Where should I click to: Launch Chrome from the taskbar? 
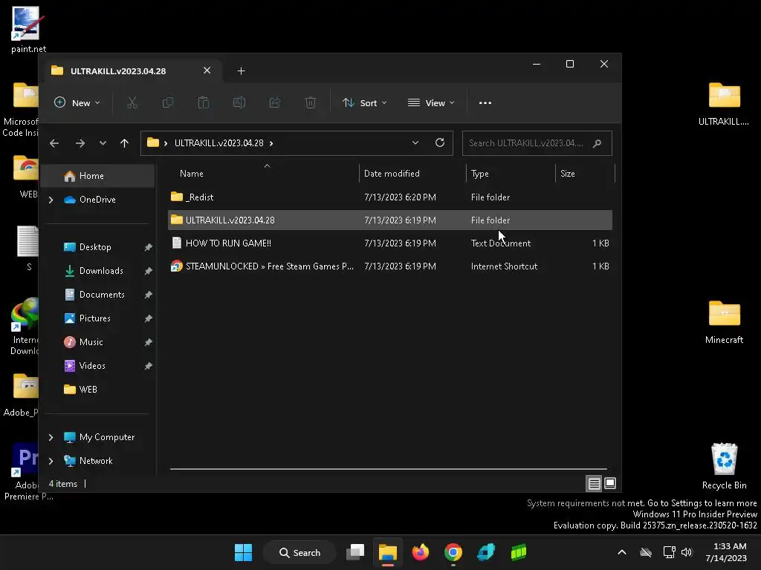[x=453, y=552]
